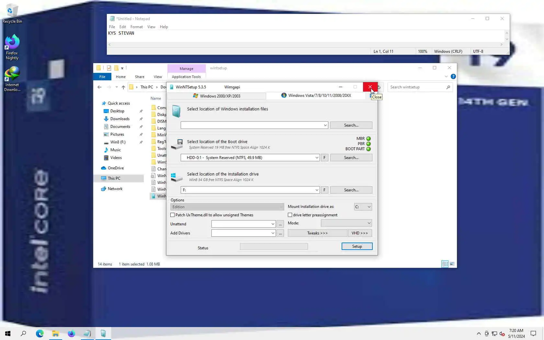
Task: Open the Boot drive selection dropdown
Action: [317, 158]
